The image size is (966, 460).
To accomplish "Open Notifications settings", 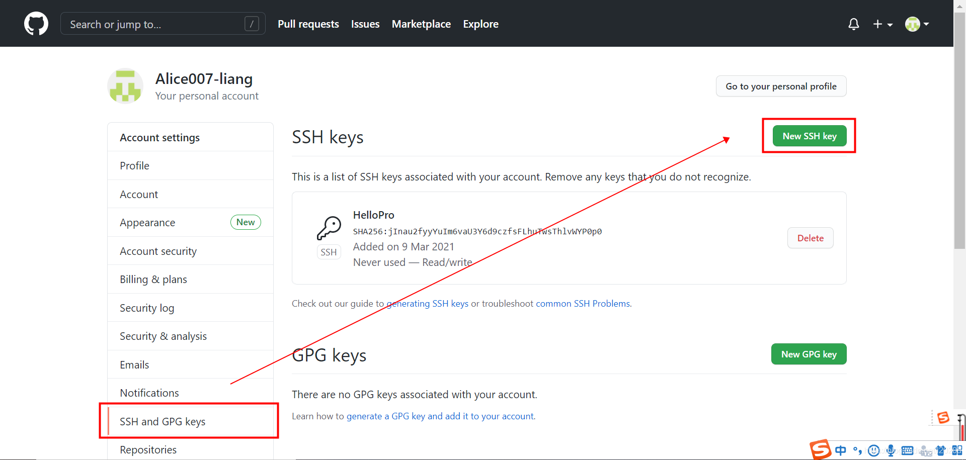I will tap(190, 393).
